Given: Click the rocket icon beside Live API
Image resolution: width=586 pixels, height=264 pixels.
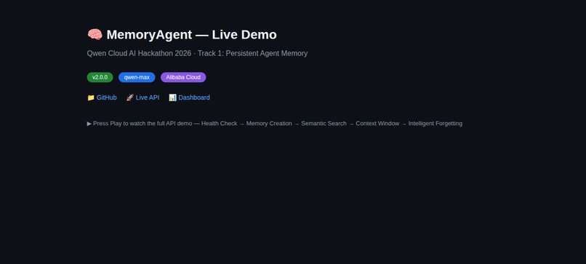Looking at the screenshot, I should [x=129, y=97].
